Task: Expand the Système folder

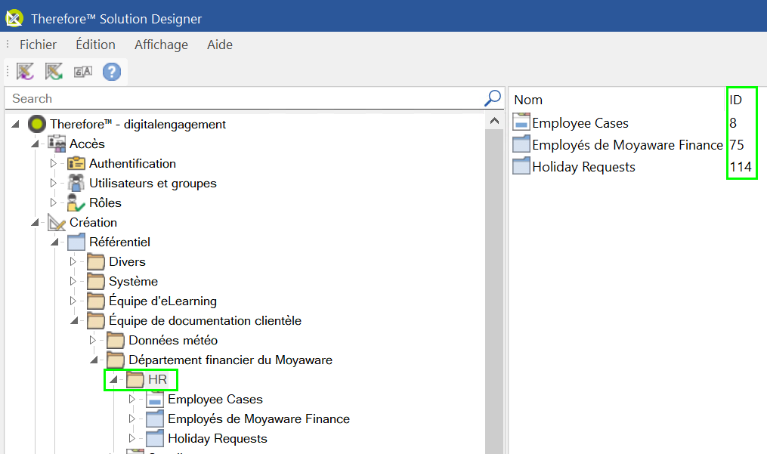Action: [x=73, y=281]
